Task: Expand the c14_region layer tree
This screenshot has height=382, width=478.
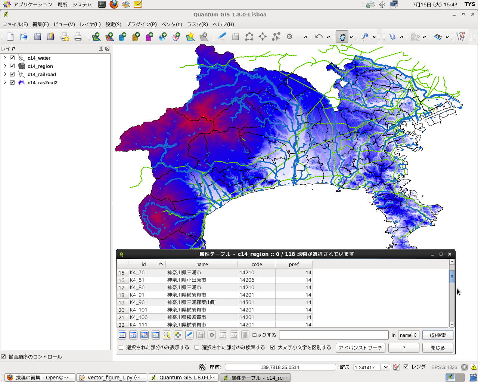Action: [x=5, y=66]
